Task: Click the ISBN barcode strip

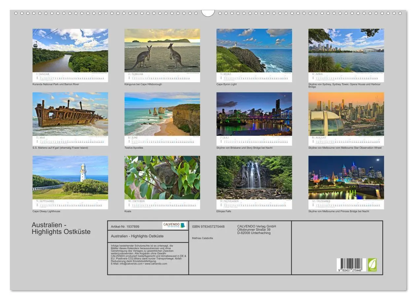Action: click(351, 264)
